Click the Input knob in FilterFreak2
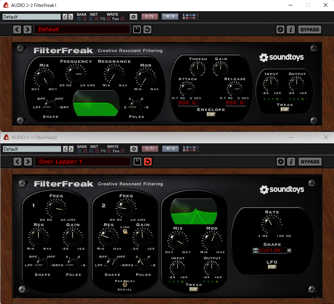Screen dimensions: 334x304 click(x=178, y=268)
